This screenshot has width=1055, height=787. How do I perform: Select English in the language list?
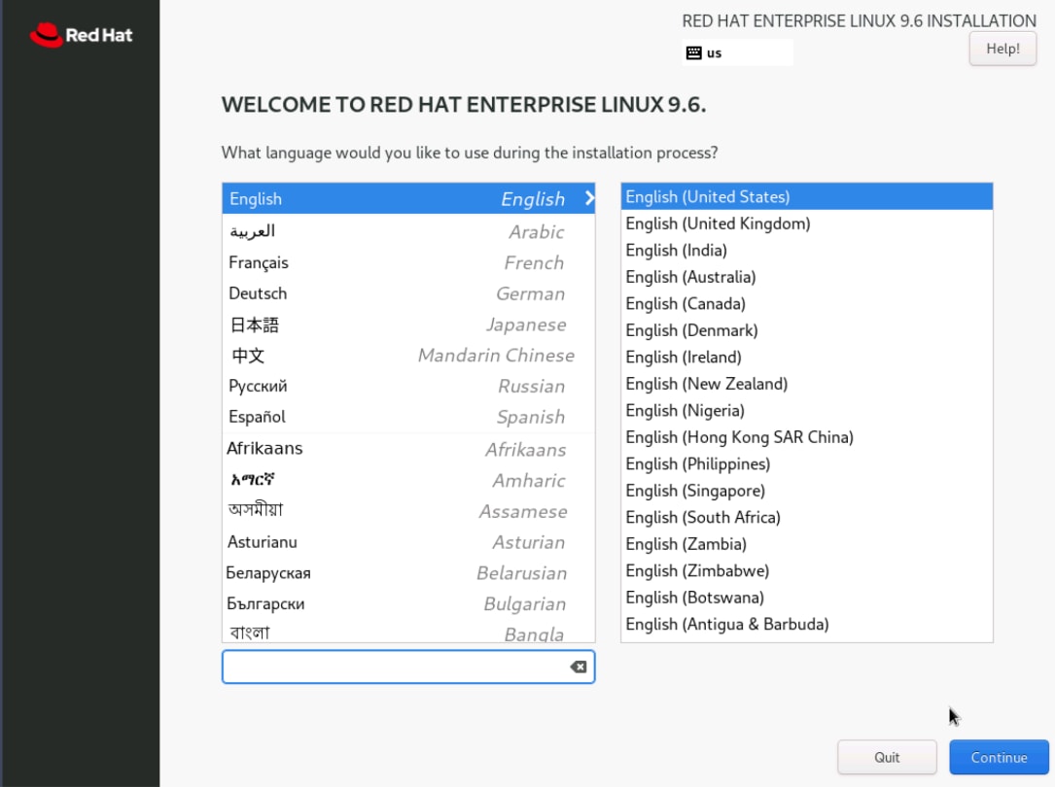408,198
